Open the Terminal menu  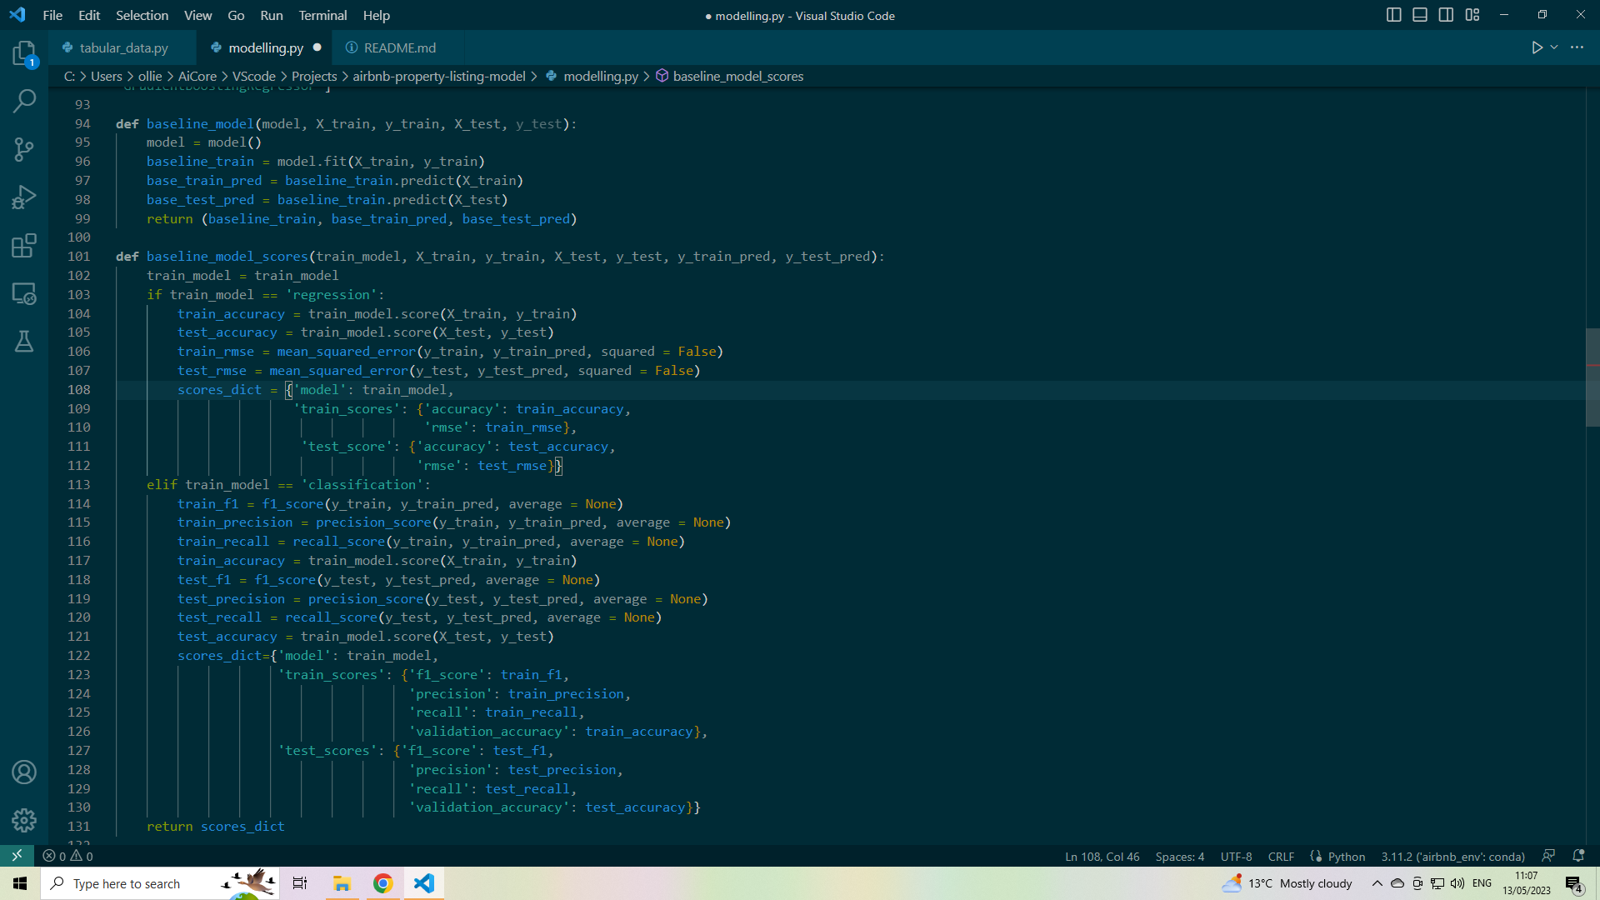point(322,15)
